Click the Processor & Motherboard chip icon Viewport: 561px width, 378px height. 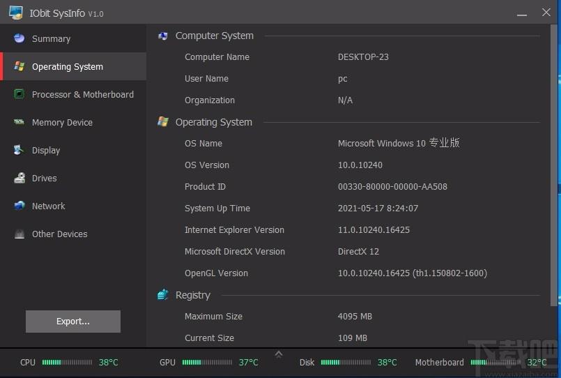(x=19, y=94)
